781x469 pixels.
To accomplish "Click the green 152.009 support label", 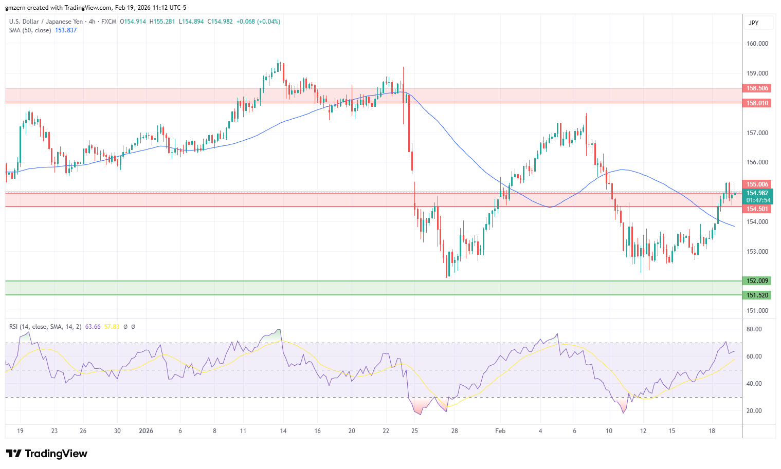I will click(x=757, y=281).
